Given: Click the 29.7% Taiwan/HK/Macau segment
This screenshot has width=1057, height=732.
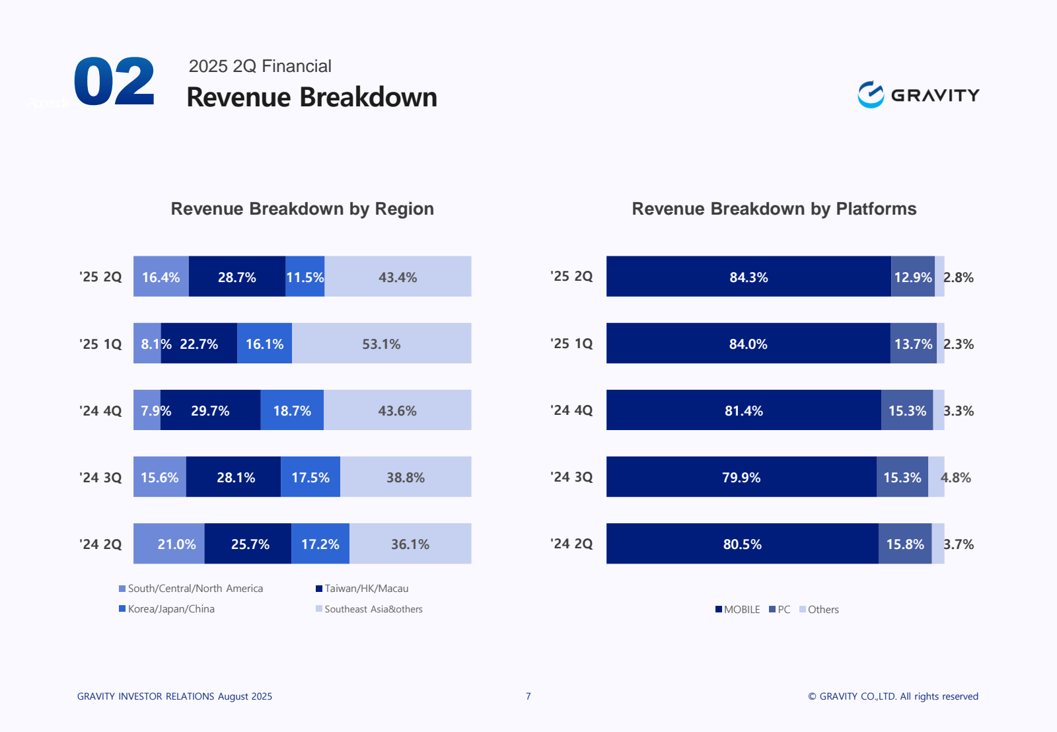Looking at the screenshot, I should point(210,410).
